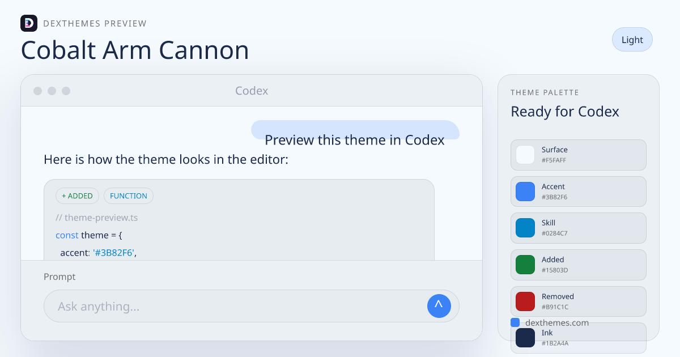Select the Removed red swatch
This screenshot has height=357, width=680.
pyautogui.click(x=525, y=301)
